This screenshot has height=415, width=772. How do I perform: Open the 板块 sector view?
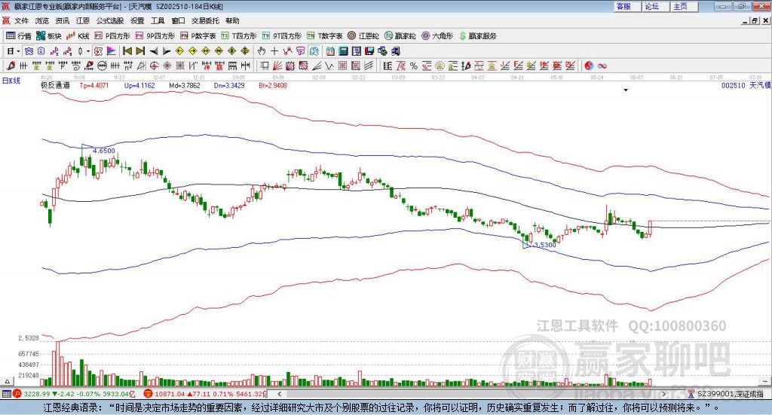47,36
